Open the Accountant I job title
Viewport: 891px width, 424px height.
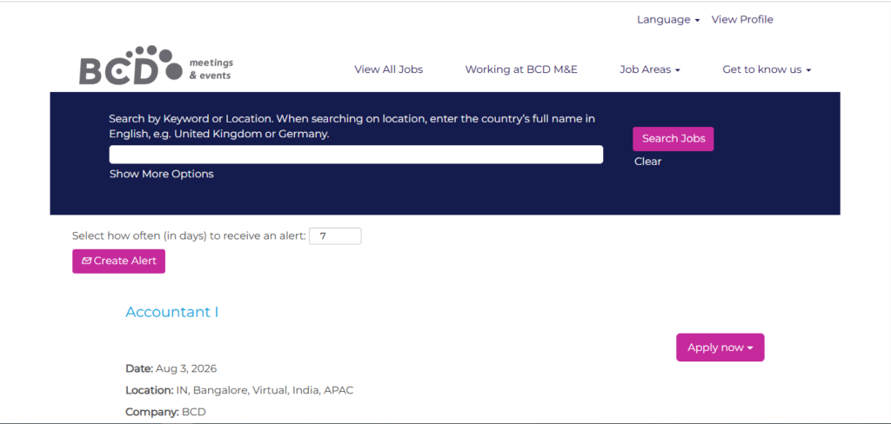point(172,312)
